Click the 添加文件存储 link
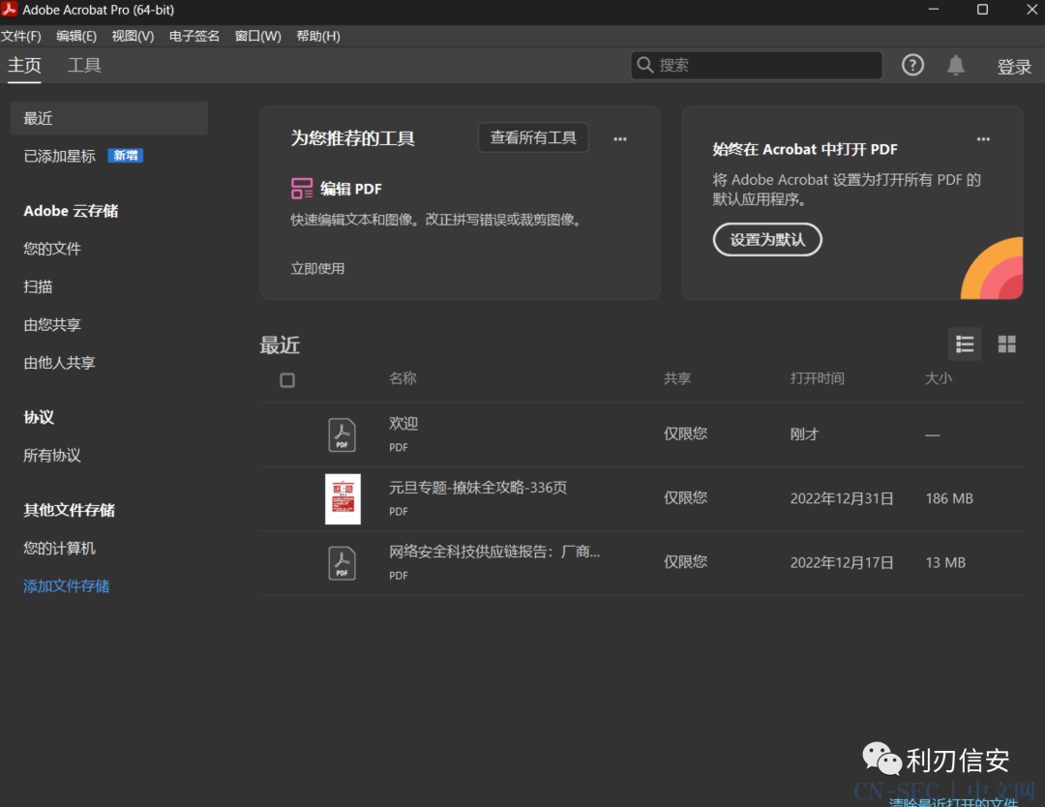Image resolution: width=1045 pixels, height=807 pixels. point(67,586)
